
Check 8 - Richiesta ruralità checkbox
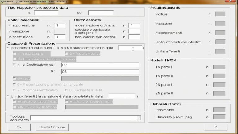[66, 90]
